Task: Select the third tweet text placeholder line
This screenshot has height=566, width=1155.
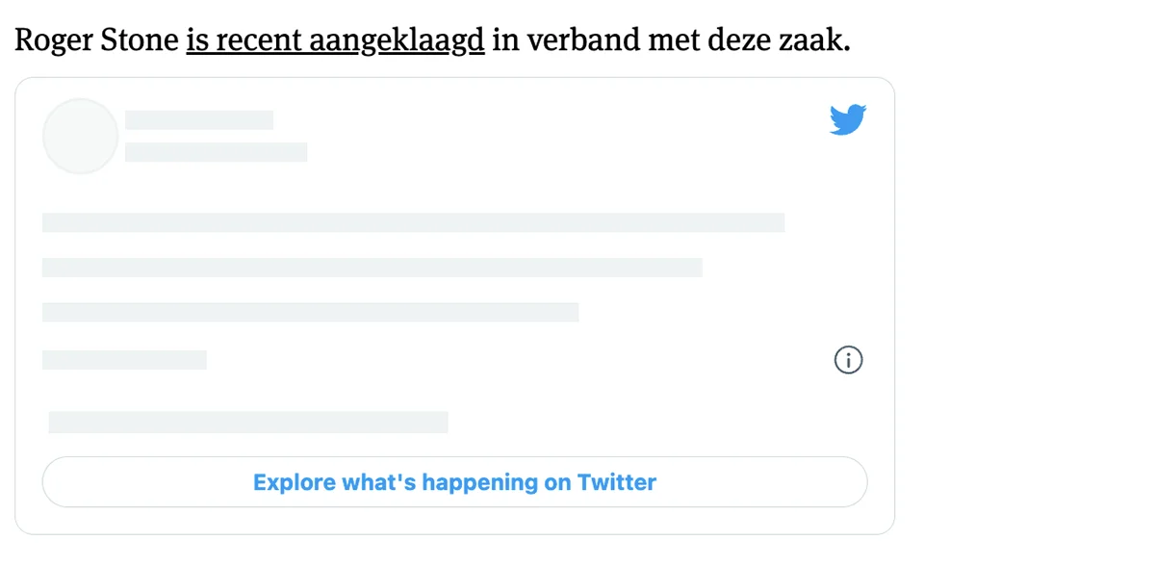Action: click(x=310, y=312)
